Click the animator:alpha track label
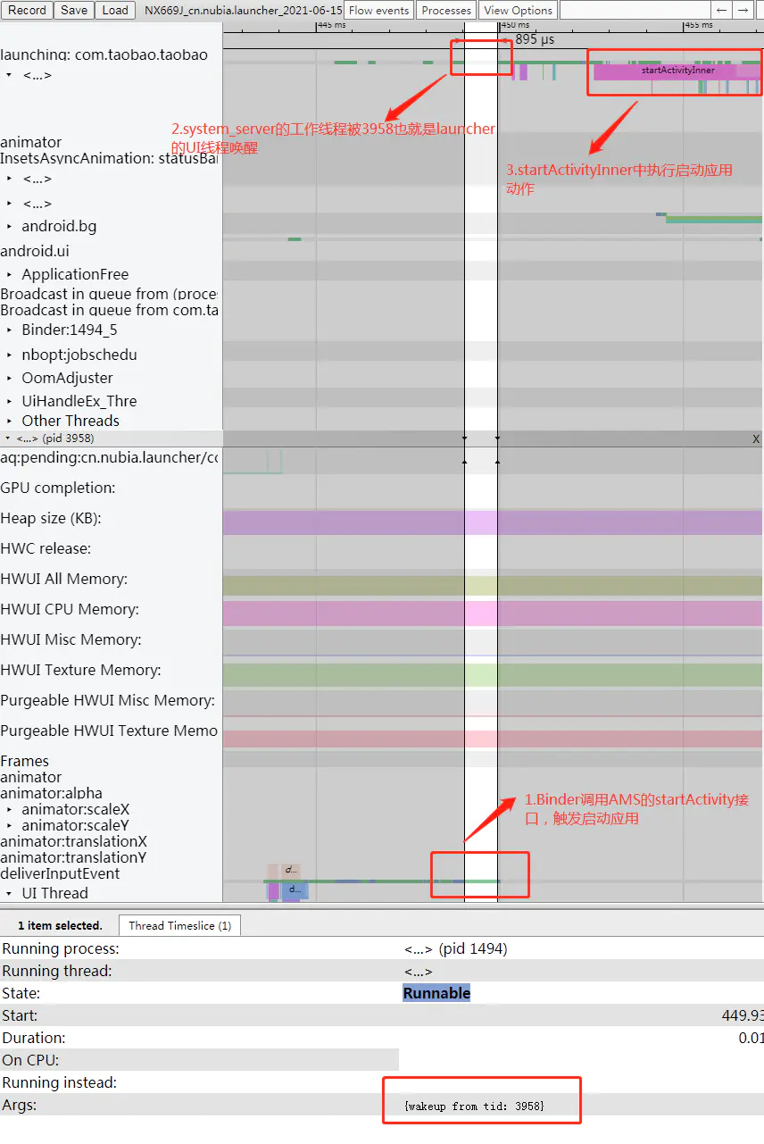The width and height of the screenshot is (764, 1144). (x=51, y=793)
